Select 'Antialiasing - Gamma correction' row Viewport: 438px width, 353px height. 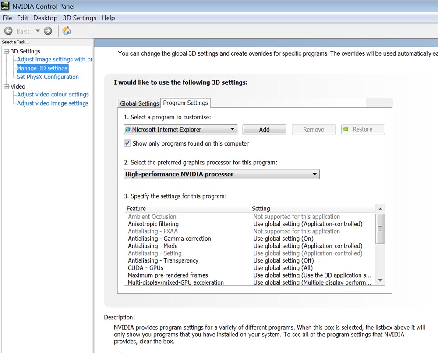click(x=250, y=239)
